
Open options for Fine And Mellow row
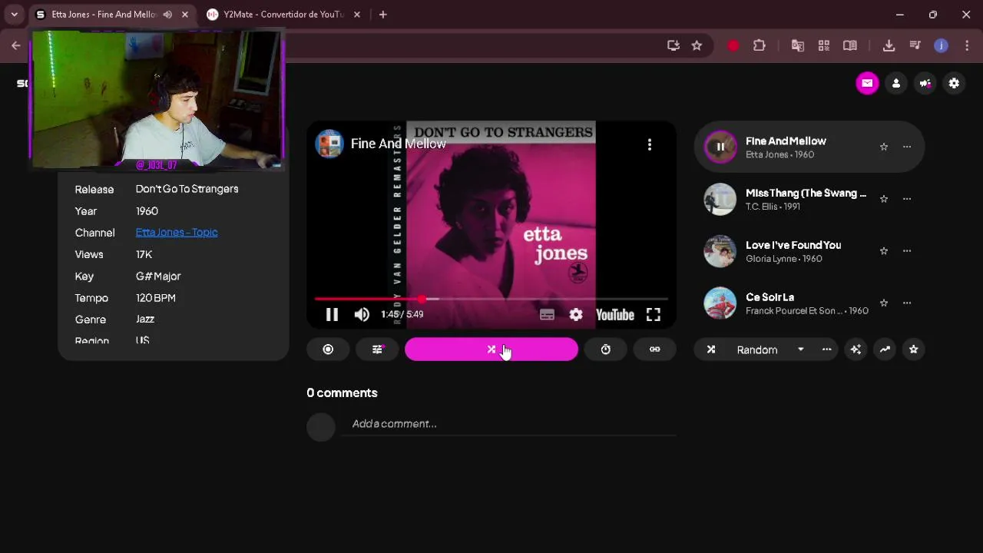907,147
